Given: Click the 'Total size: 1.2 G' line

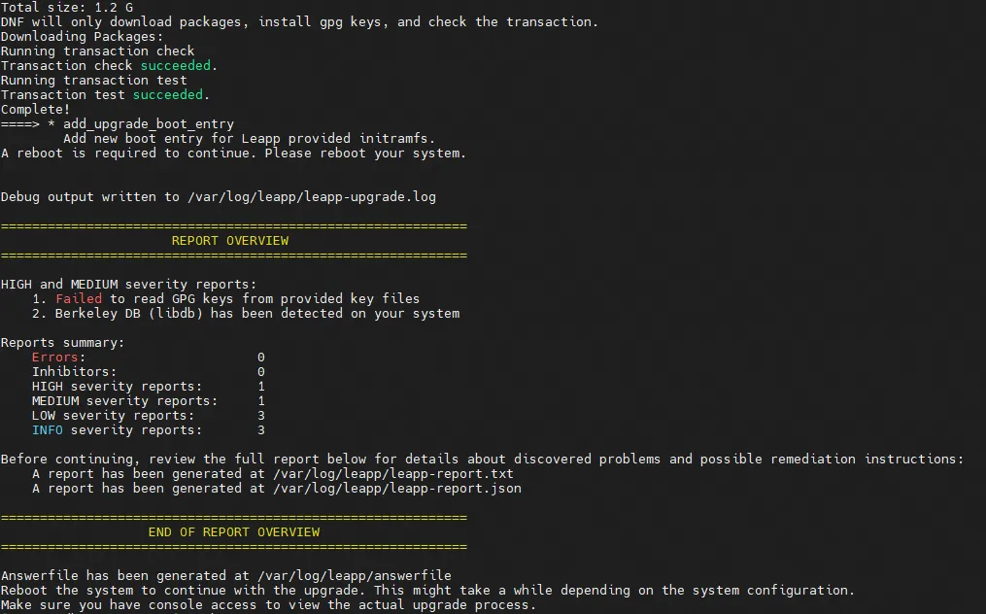Looking at the screenshot, I should pyautogui.click(x=67, y=8).
